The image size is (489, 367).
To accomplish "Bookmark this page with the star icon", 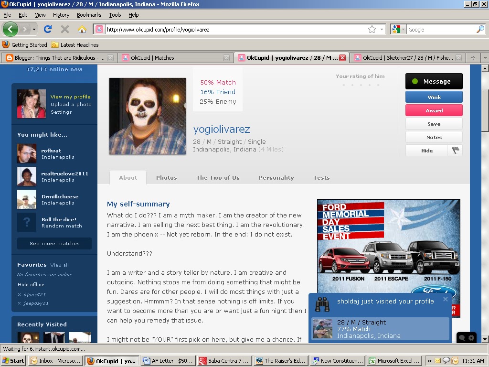I will (x=372, y=29).
